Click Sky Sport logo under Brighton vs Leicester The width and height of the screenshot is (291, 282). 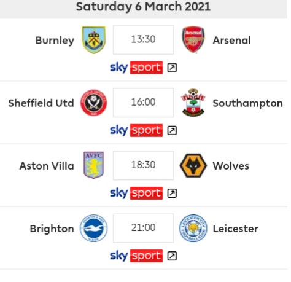coord(136,256)
